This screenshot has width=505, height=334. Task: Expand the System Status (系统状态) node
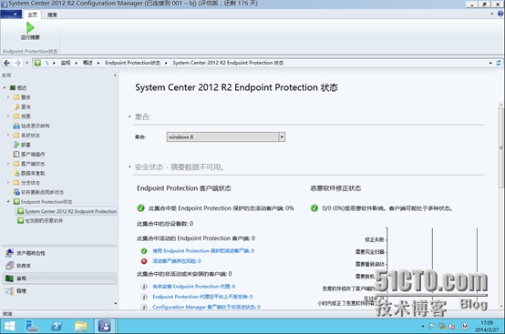tap(8, 136)
